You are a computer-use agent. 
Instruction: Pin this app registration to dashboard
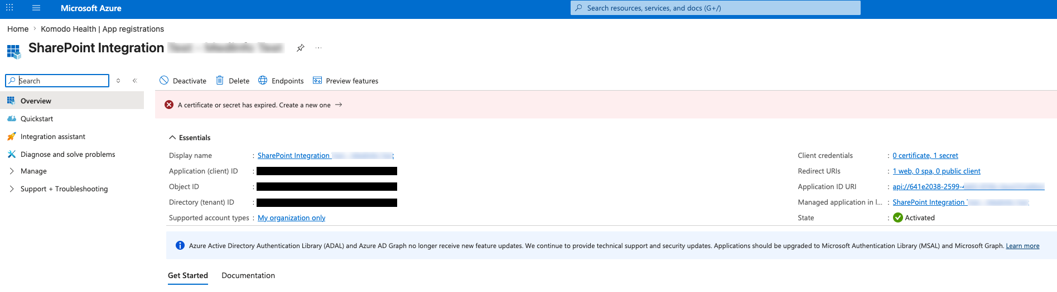(x=300, y=48)
